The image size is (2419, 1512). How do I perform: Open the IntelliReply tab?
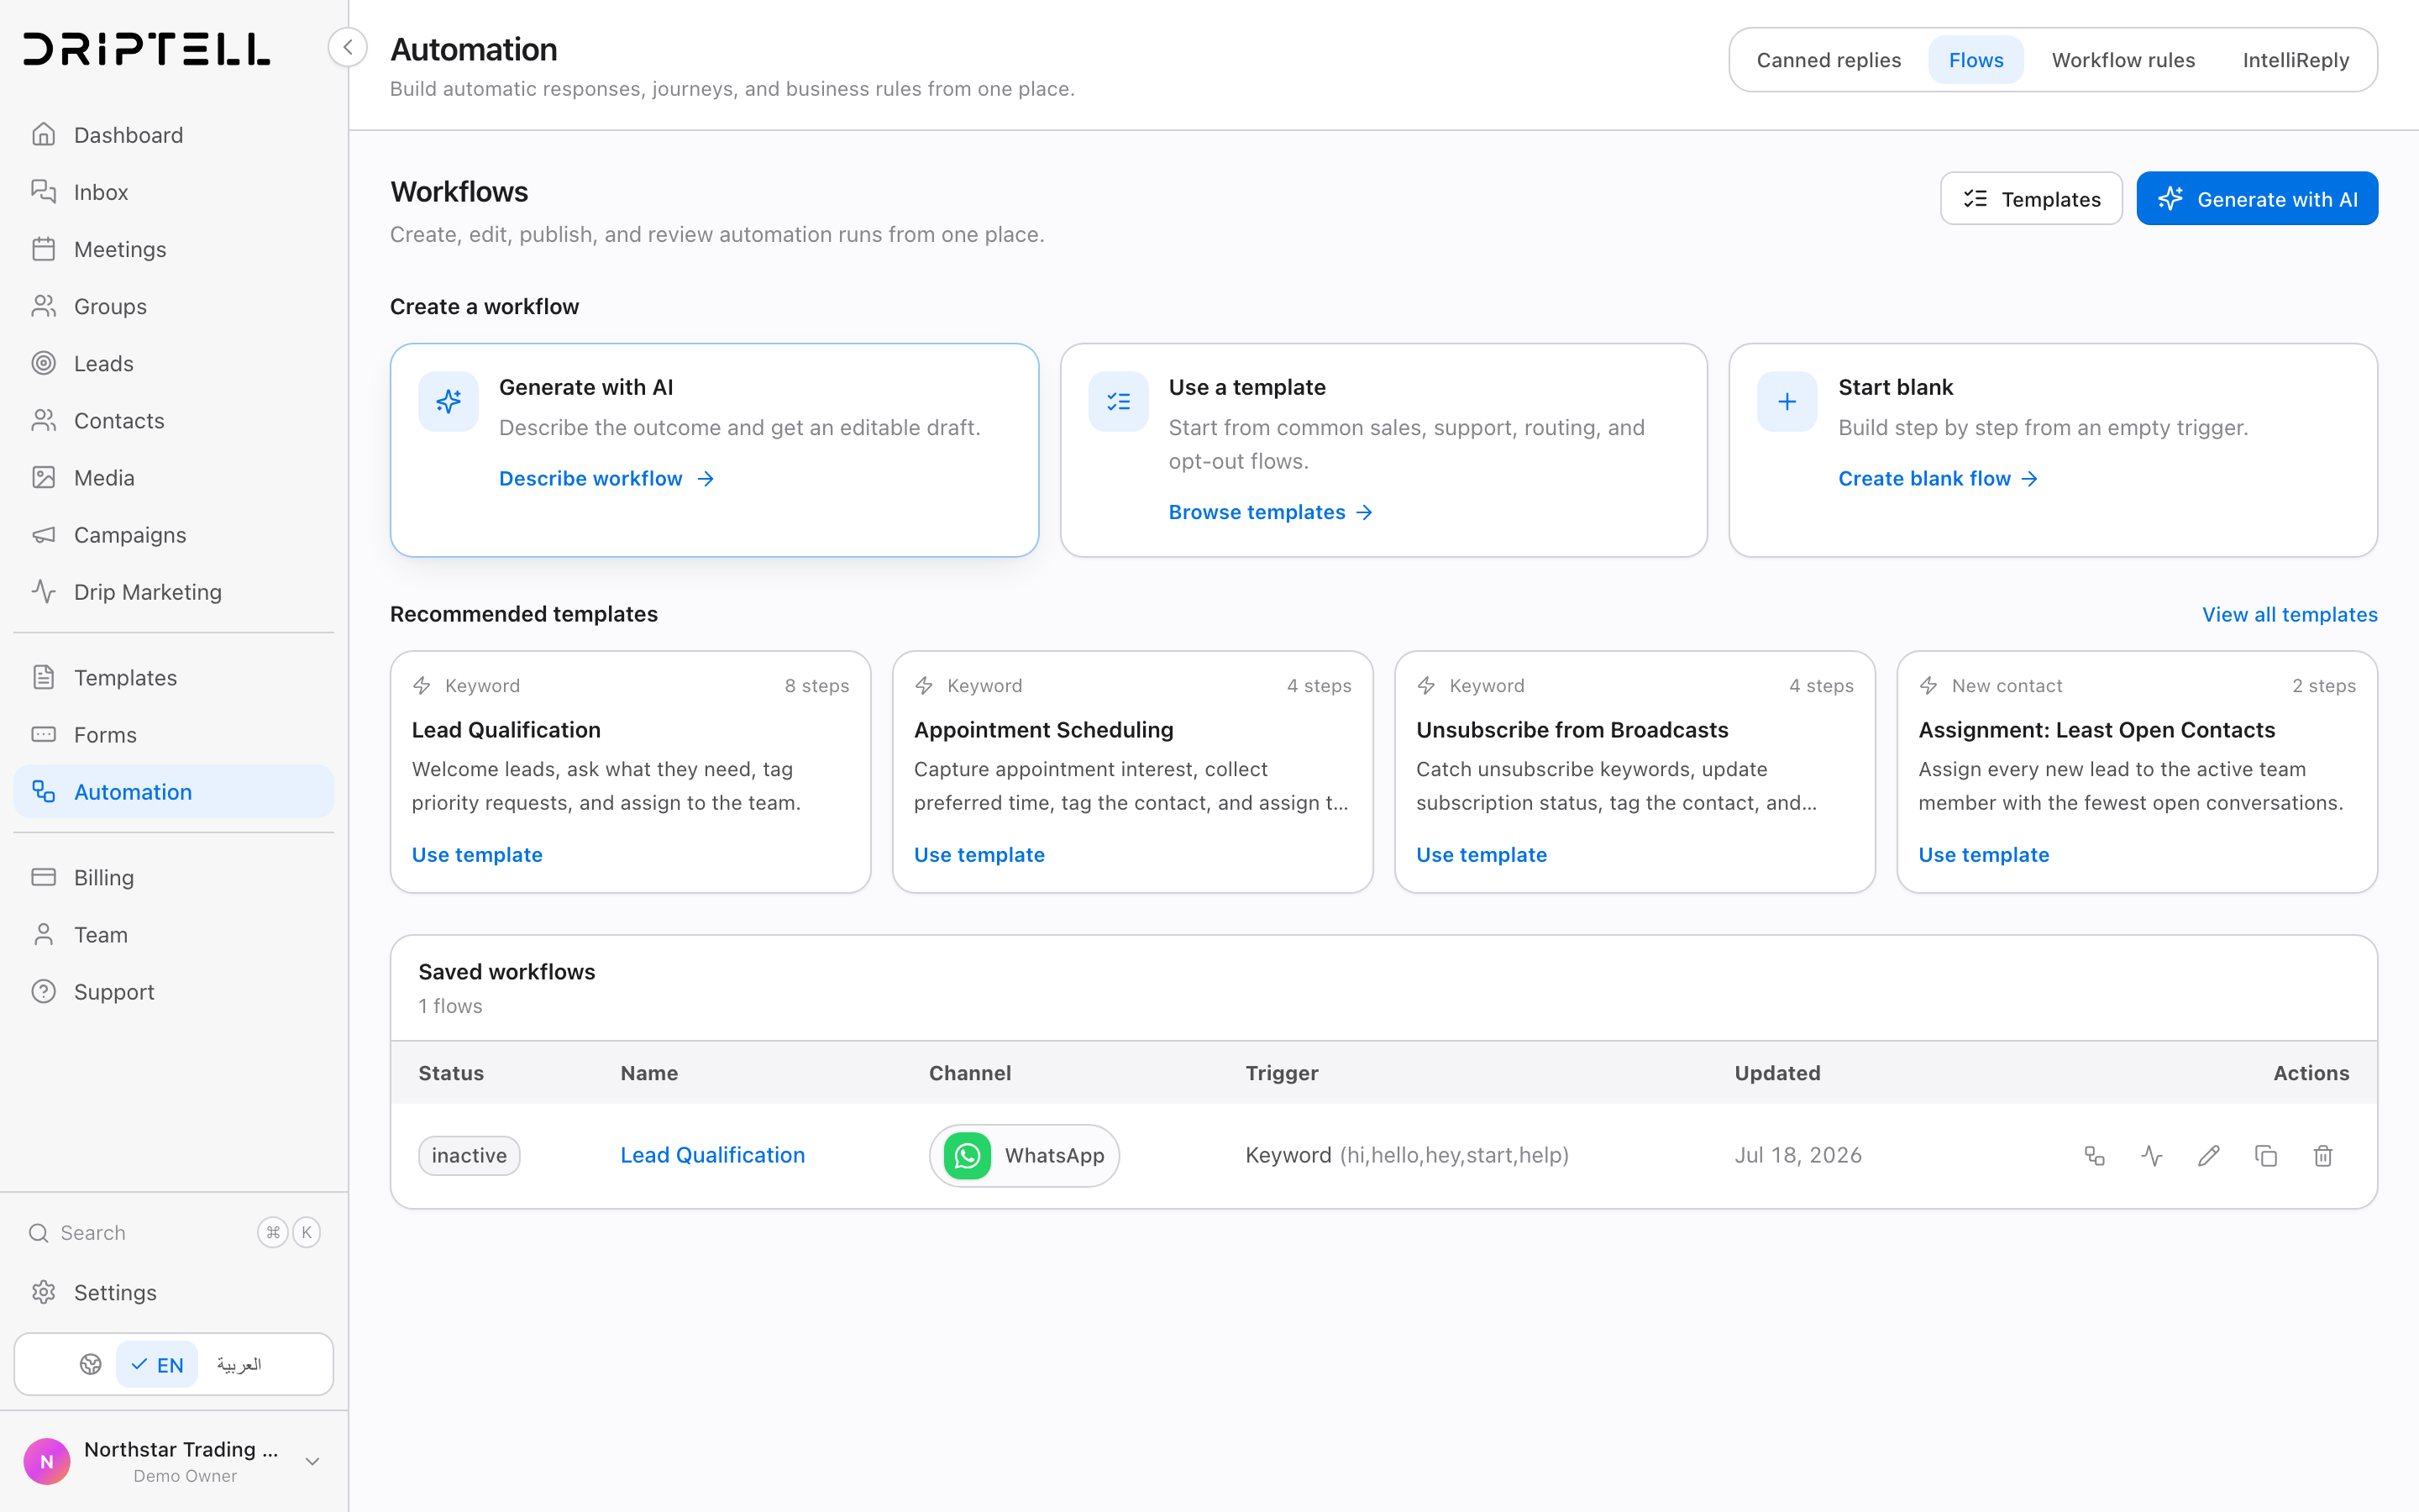(x=2295, y=60)
